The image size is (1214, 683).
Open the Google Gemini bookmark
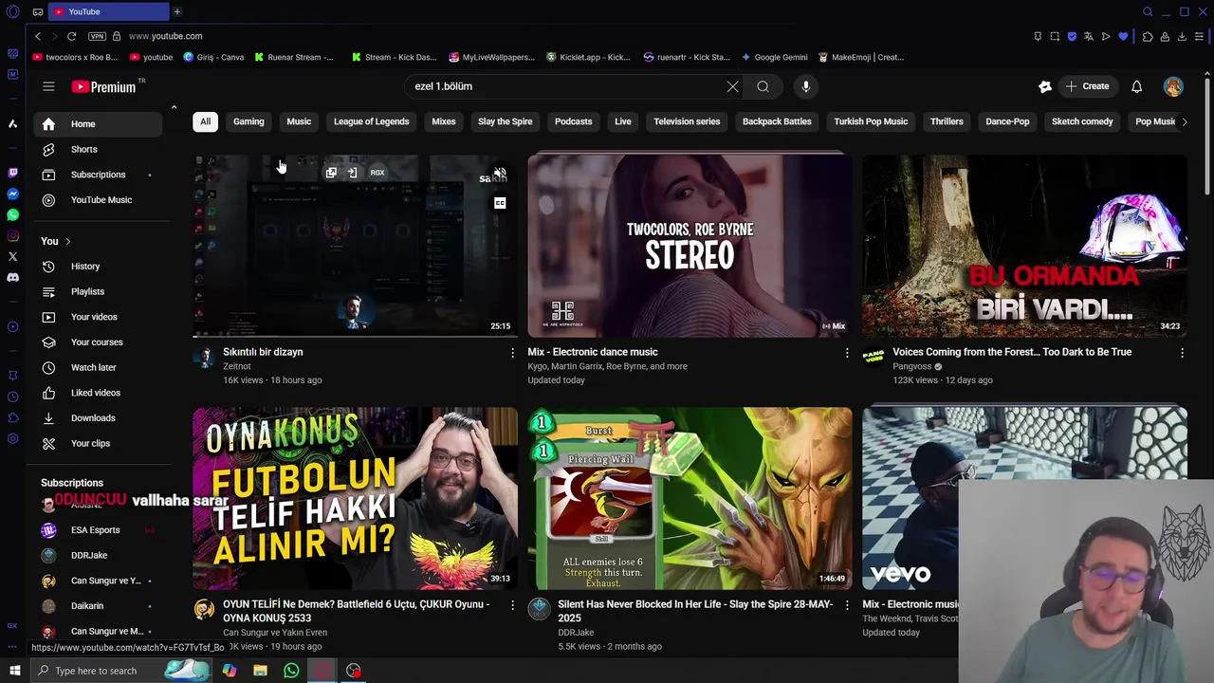(x=774, y=57)
